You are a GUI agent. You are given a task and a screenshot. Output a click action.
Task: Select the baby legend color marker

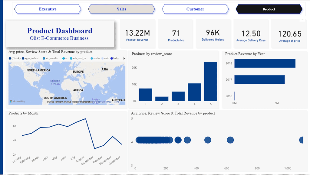(x=112, y=58)
